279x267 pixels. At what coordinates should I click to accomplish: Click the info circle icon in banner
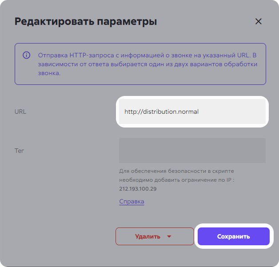pyautogui.click(x=26, y=55)
